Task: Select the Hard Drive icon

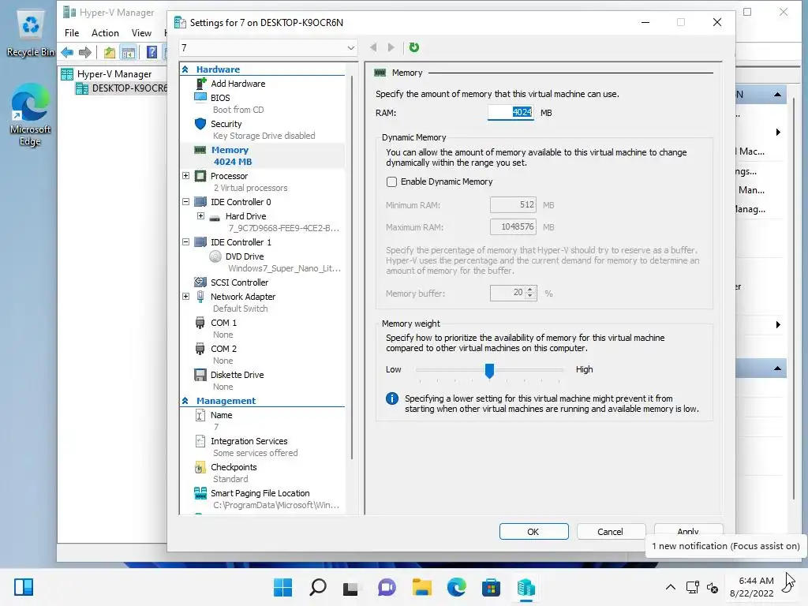Action: point(215,217)
